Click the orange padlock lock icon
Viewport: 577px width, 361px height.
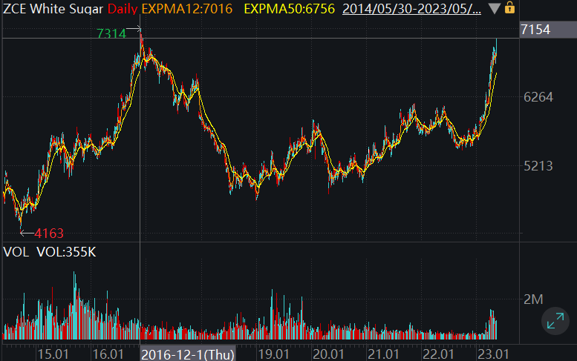[x=509, y=7]
